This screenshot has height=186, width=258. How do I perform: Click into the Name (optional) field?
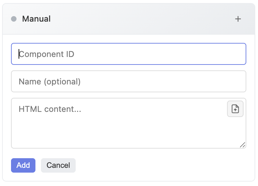click(129, 81)
